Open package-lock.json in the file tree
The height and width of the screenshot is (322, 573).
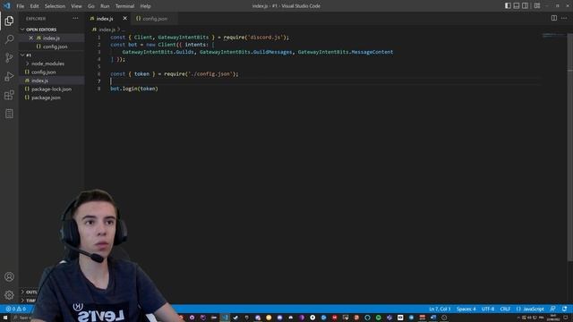[51, 89]
